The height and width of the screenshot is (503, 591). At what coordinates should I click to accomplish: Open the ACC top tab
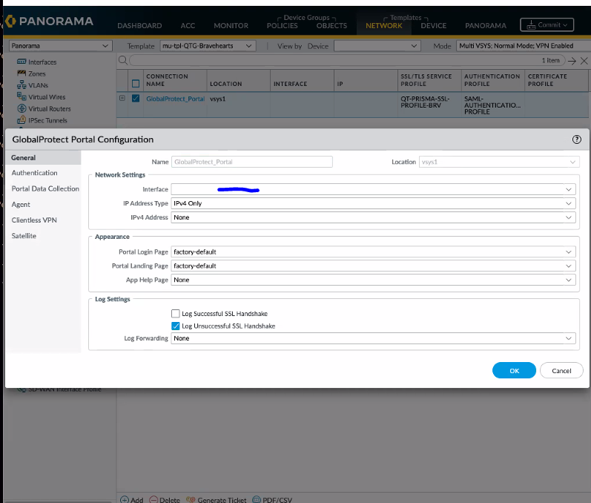pos(188,26)
